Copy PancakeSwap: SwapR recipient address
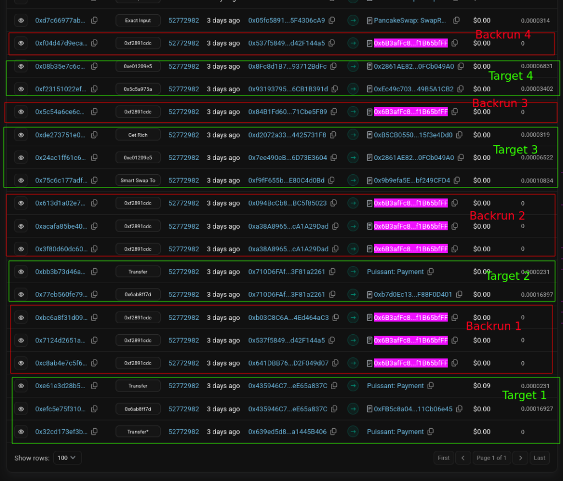The width and height of the screenshot is (563, 481). click(456, 20)
